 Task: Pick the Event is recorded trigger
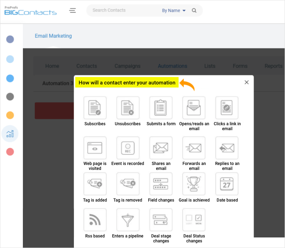click(x=128, y=148)
